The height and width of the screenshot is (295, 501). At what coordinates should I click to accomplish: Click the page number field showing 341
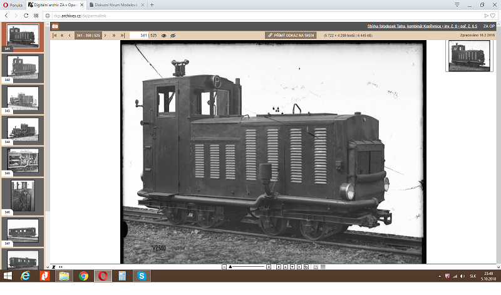pos(142,36)
